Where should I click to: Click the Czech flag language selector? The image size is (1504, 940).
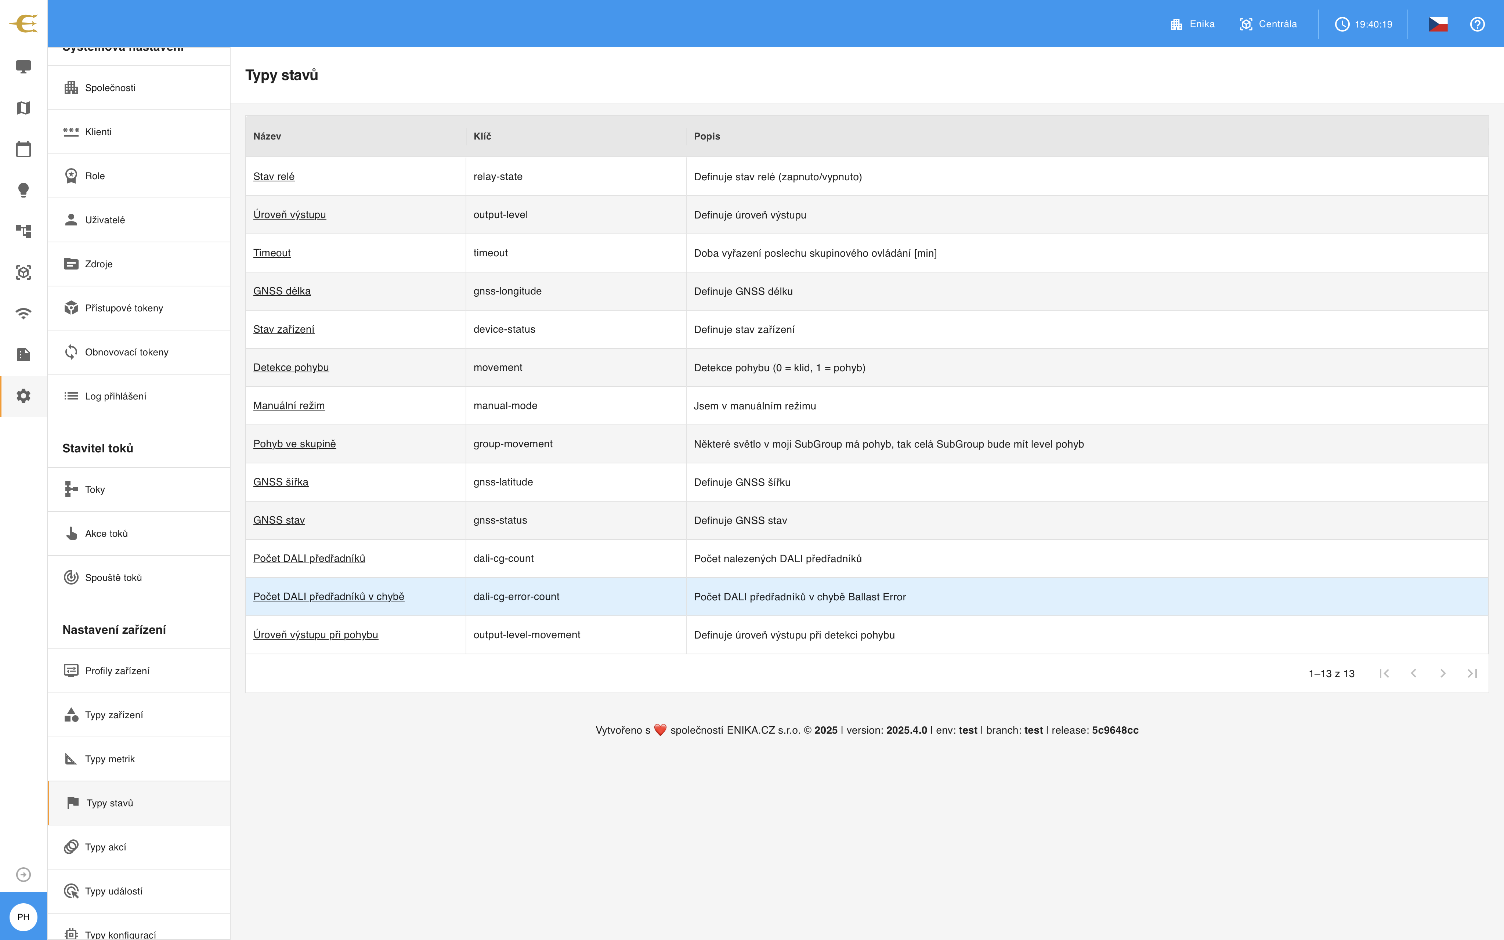(1438, 24)
